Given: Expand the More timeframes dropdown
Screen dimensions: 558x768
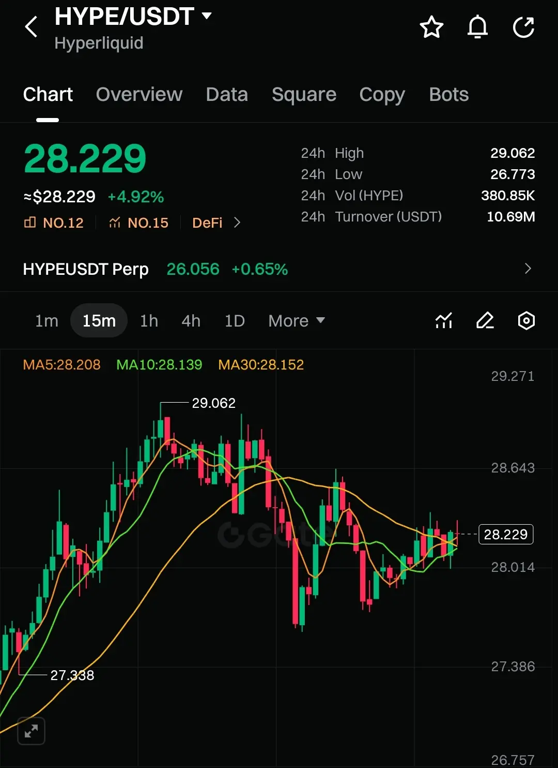Looking at the screenshot, I should coord(297,321).
